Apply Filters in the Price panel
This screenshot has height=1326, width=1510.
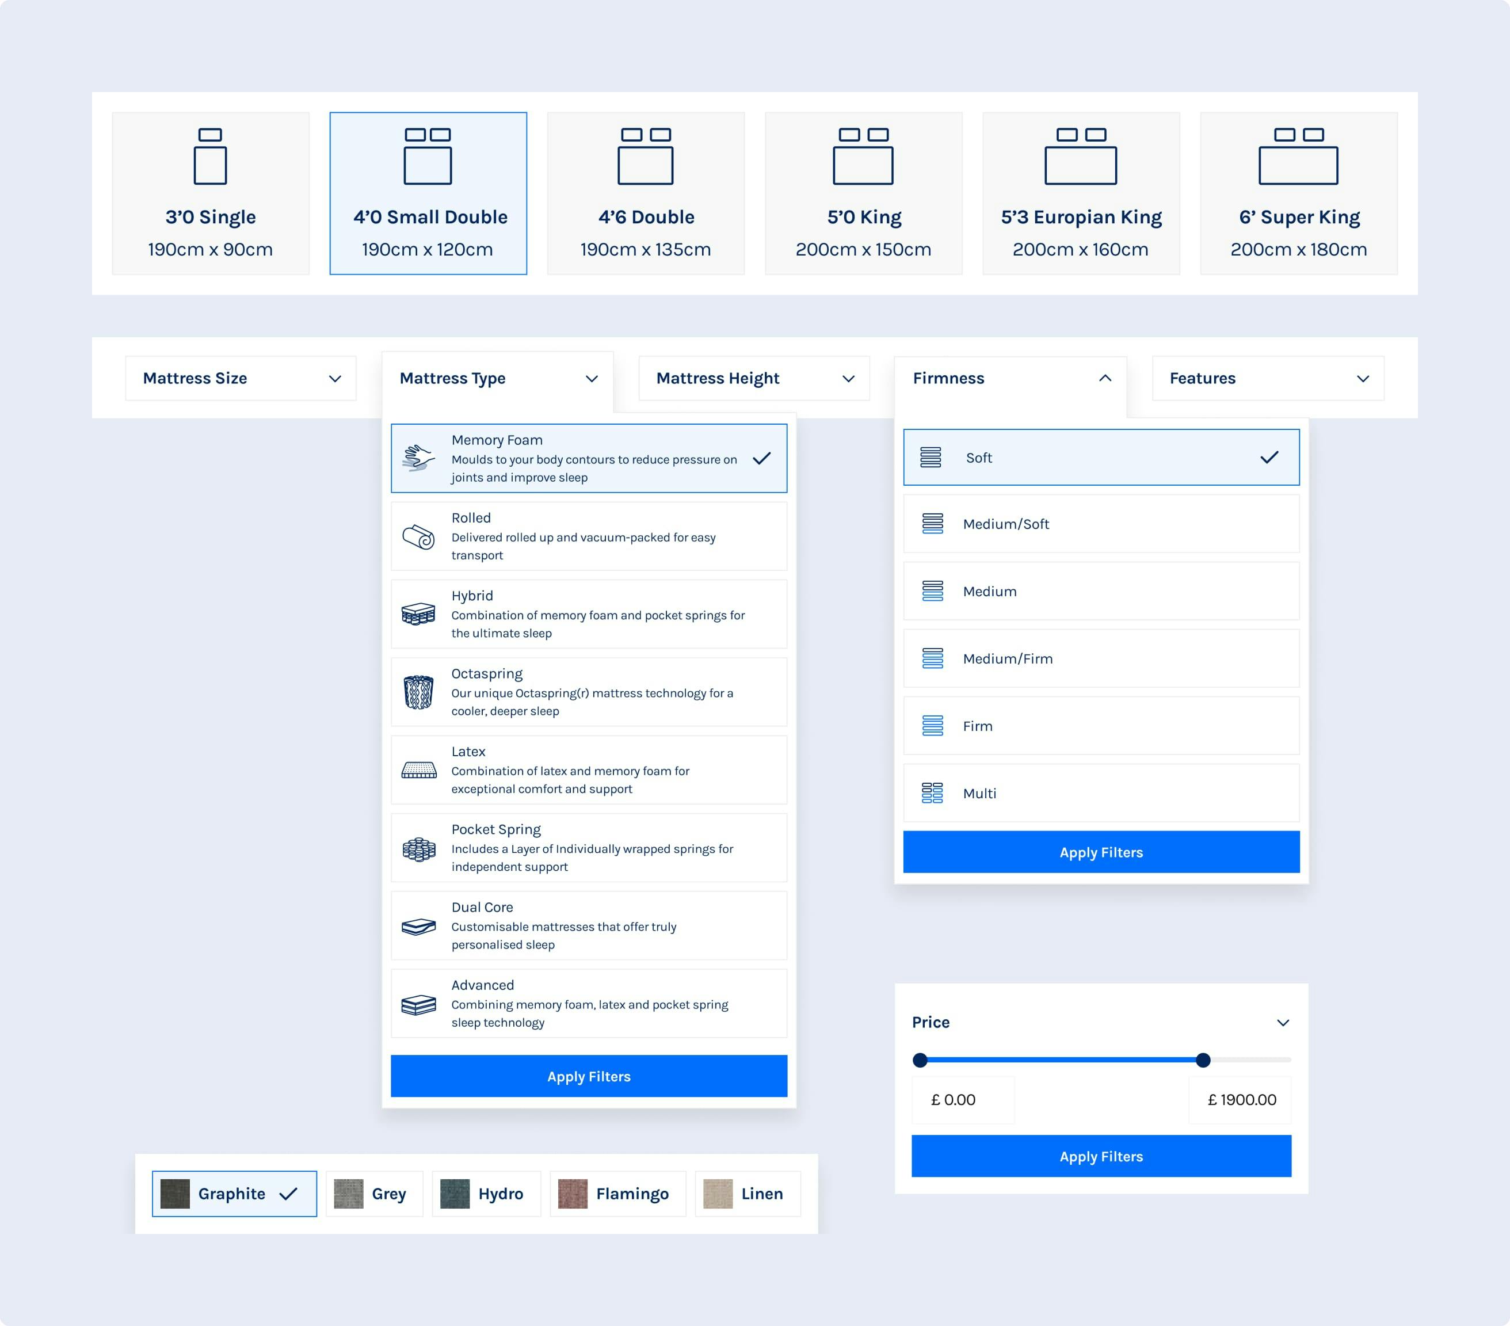[1101, 1156]
